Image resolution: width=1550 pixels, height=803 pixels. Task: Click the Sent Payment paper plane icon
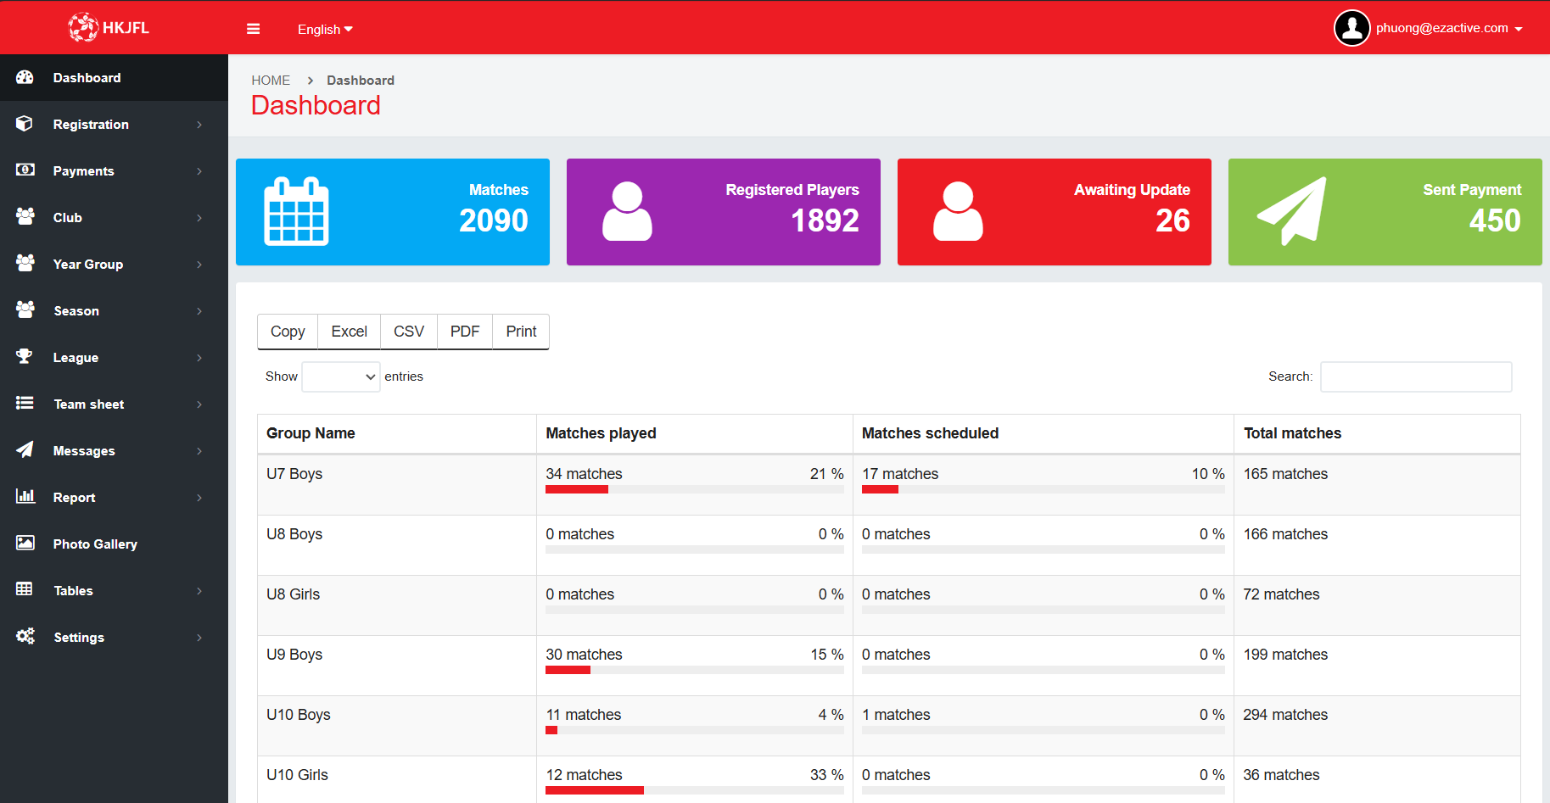1291,212
